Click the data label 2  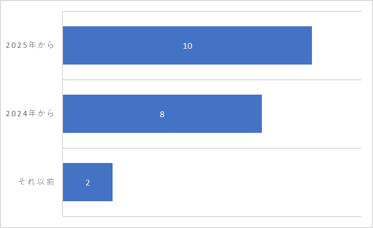(x=88, y=183)
